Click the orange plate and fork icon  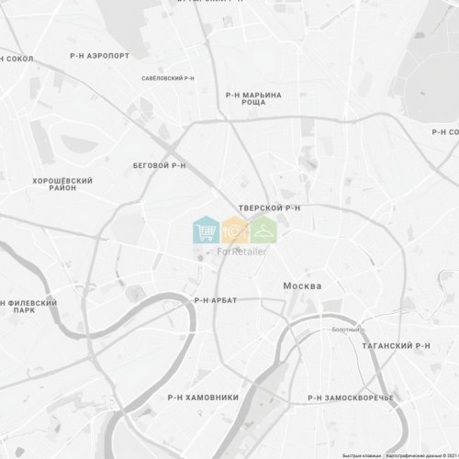tap(235, 229)
